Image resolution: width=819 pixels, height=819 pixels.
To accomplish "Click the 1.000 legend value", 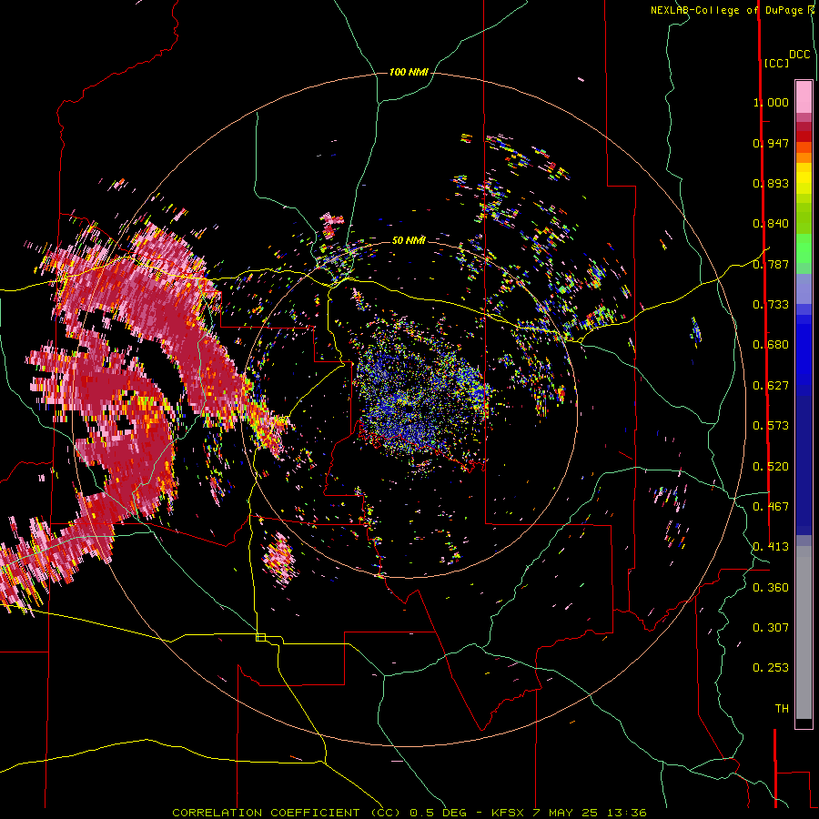I will [771, 102].
